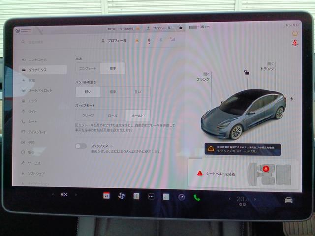Open プロフィール in the settings header

tap(114, 41)
